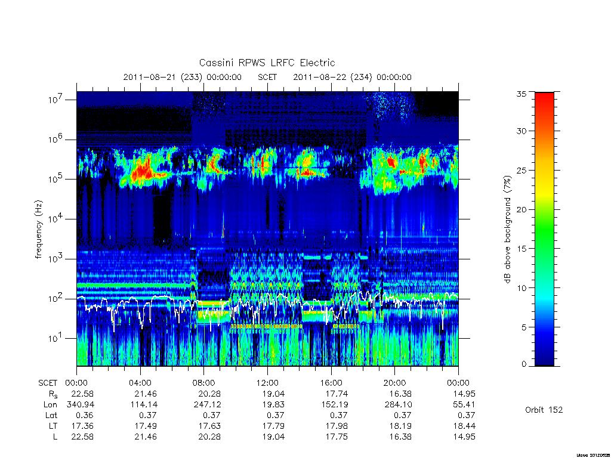Click the red top of the color bar
This screenshot has height=458, width=611.
[x=544, y=101]
